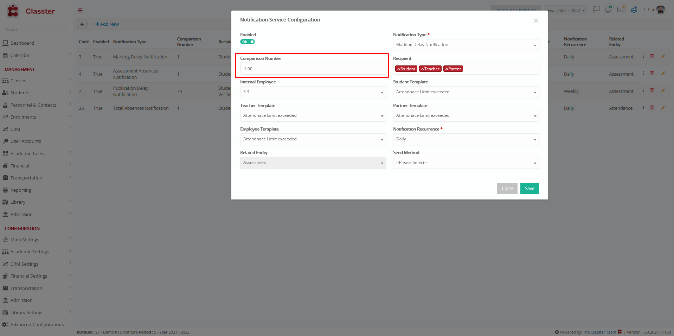Open the Related Entity dropdown
Screen dimensions: 674x336
tap(313, 163)
